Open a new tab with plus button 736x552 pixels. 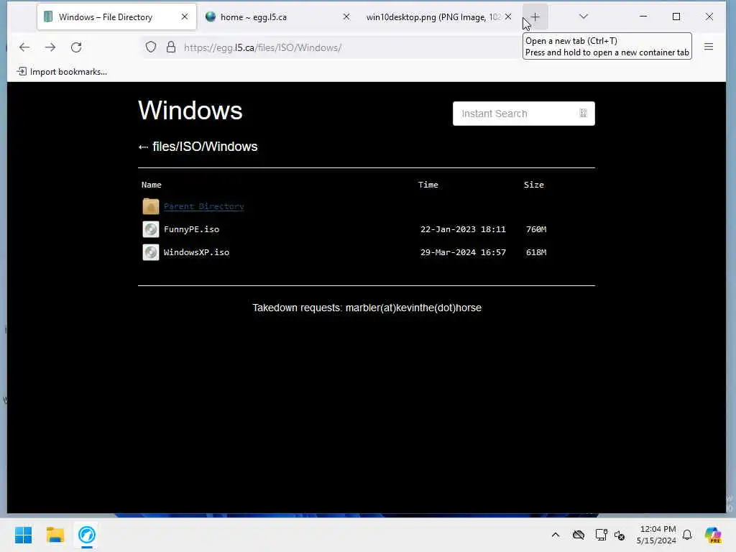(535, 17)
